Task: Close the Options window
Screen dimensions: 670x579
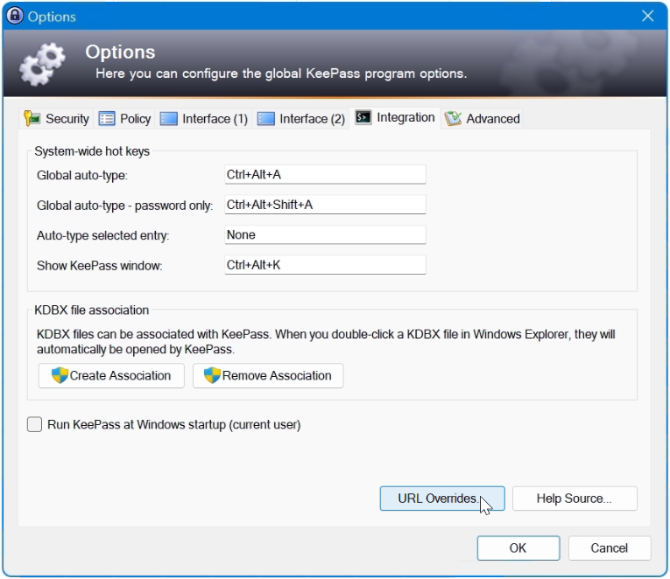Action: click(x=648, y=17)
